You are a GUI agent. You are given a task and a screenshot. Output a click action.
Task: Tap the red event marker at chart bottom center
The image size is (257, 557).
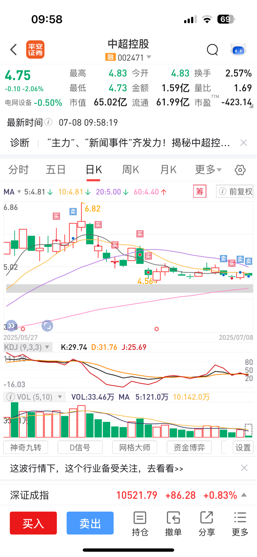[x=156, y=329]
